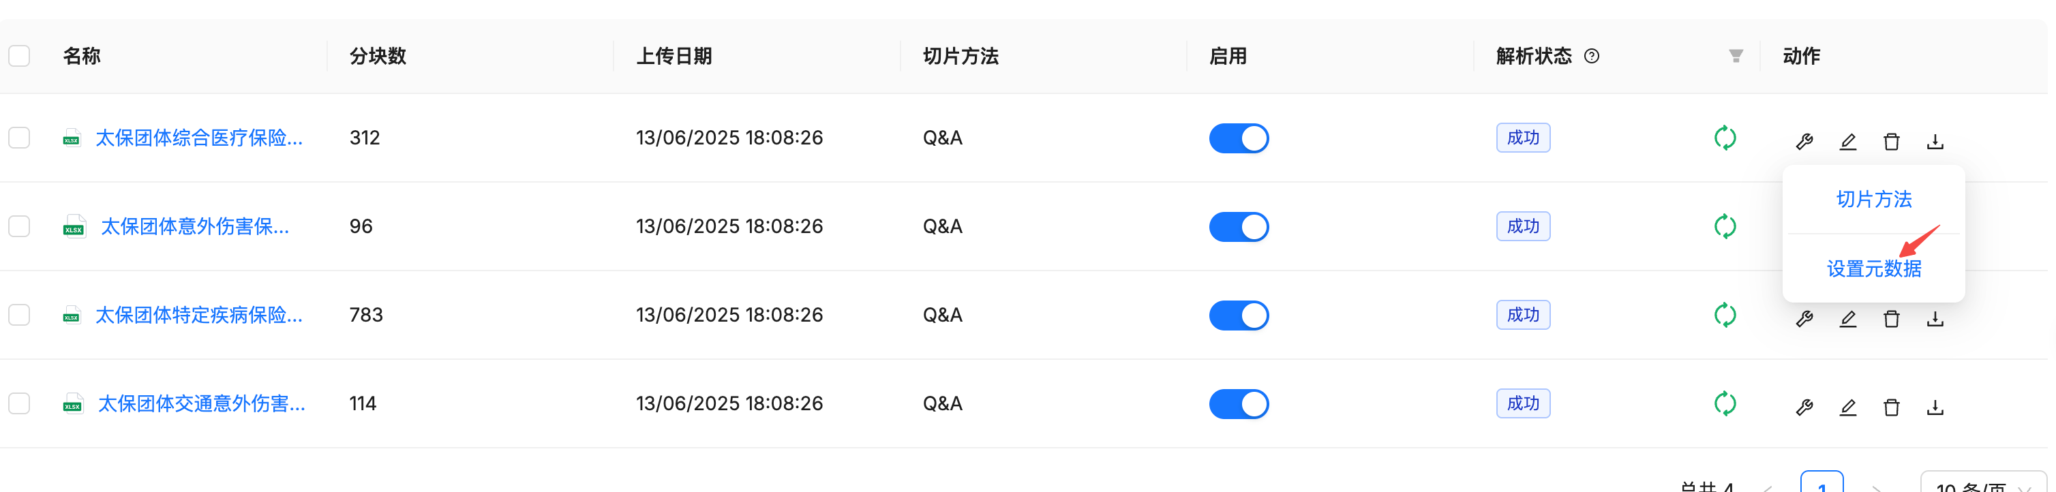Screen dimensions: 2056x492
Task: Click the trash delete icon on the first row
Action: 1891,141
